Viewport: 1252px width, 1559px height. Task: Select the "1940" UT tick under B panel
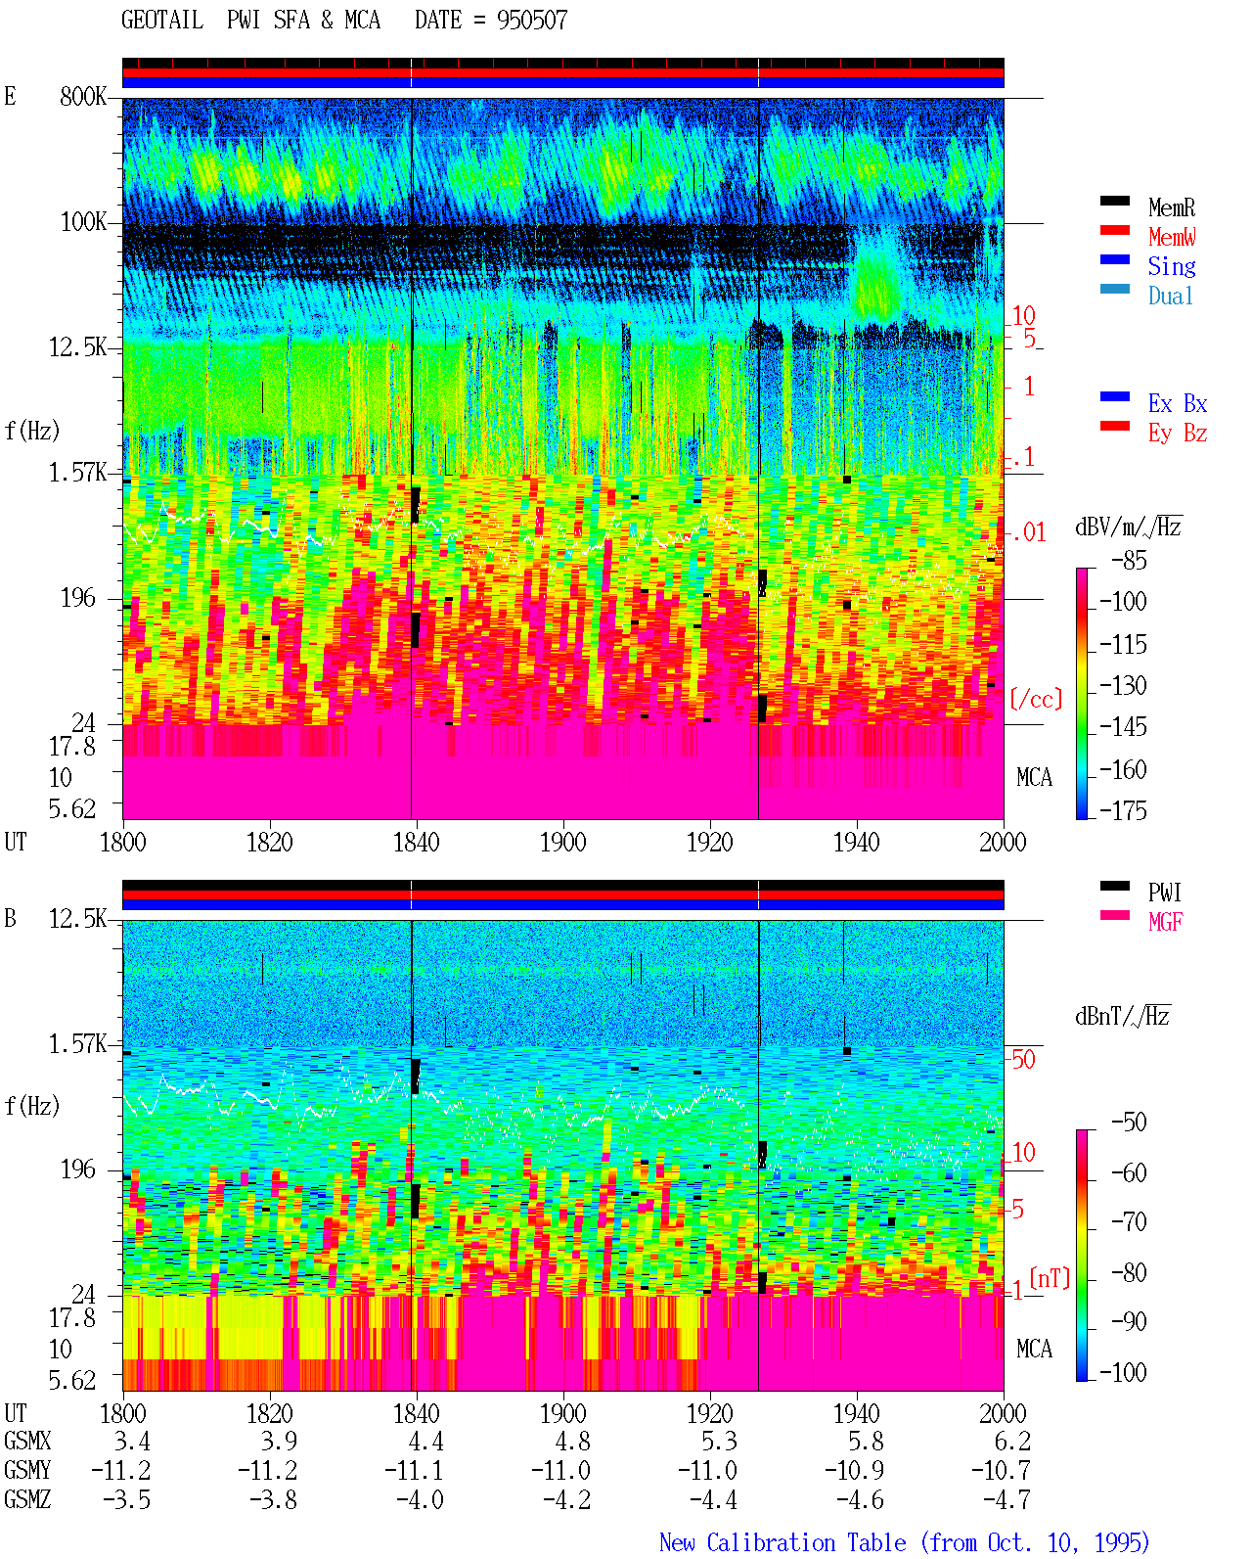[x=857, y=1413]
